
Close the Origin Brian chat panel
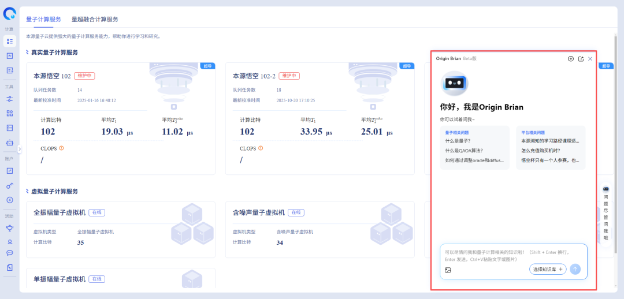(x=590, y=59)
